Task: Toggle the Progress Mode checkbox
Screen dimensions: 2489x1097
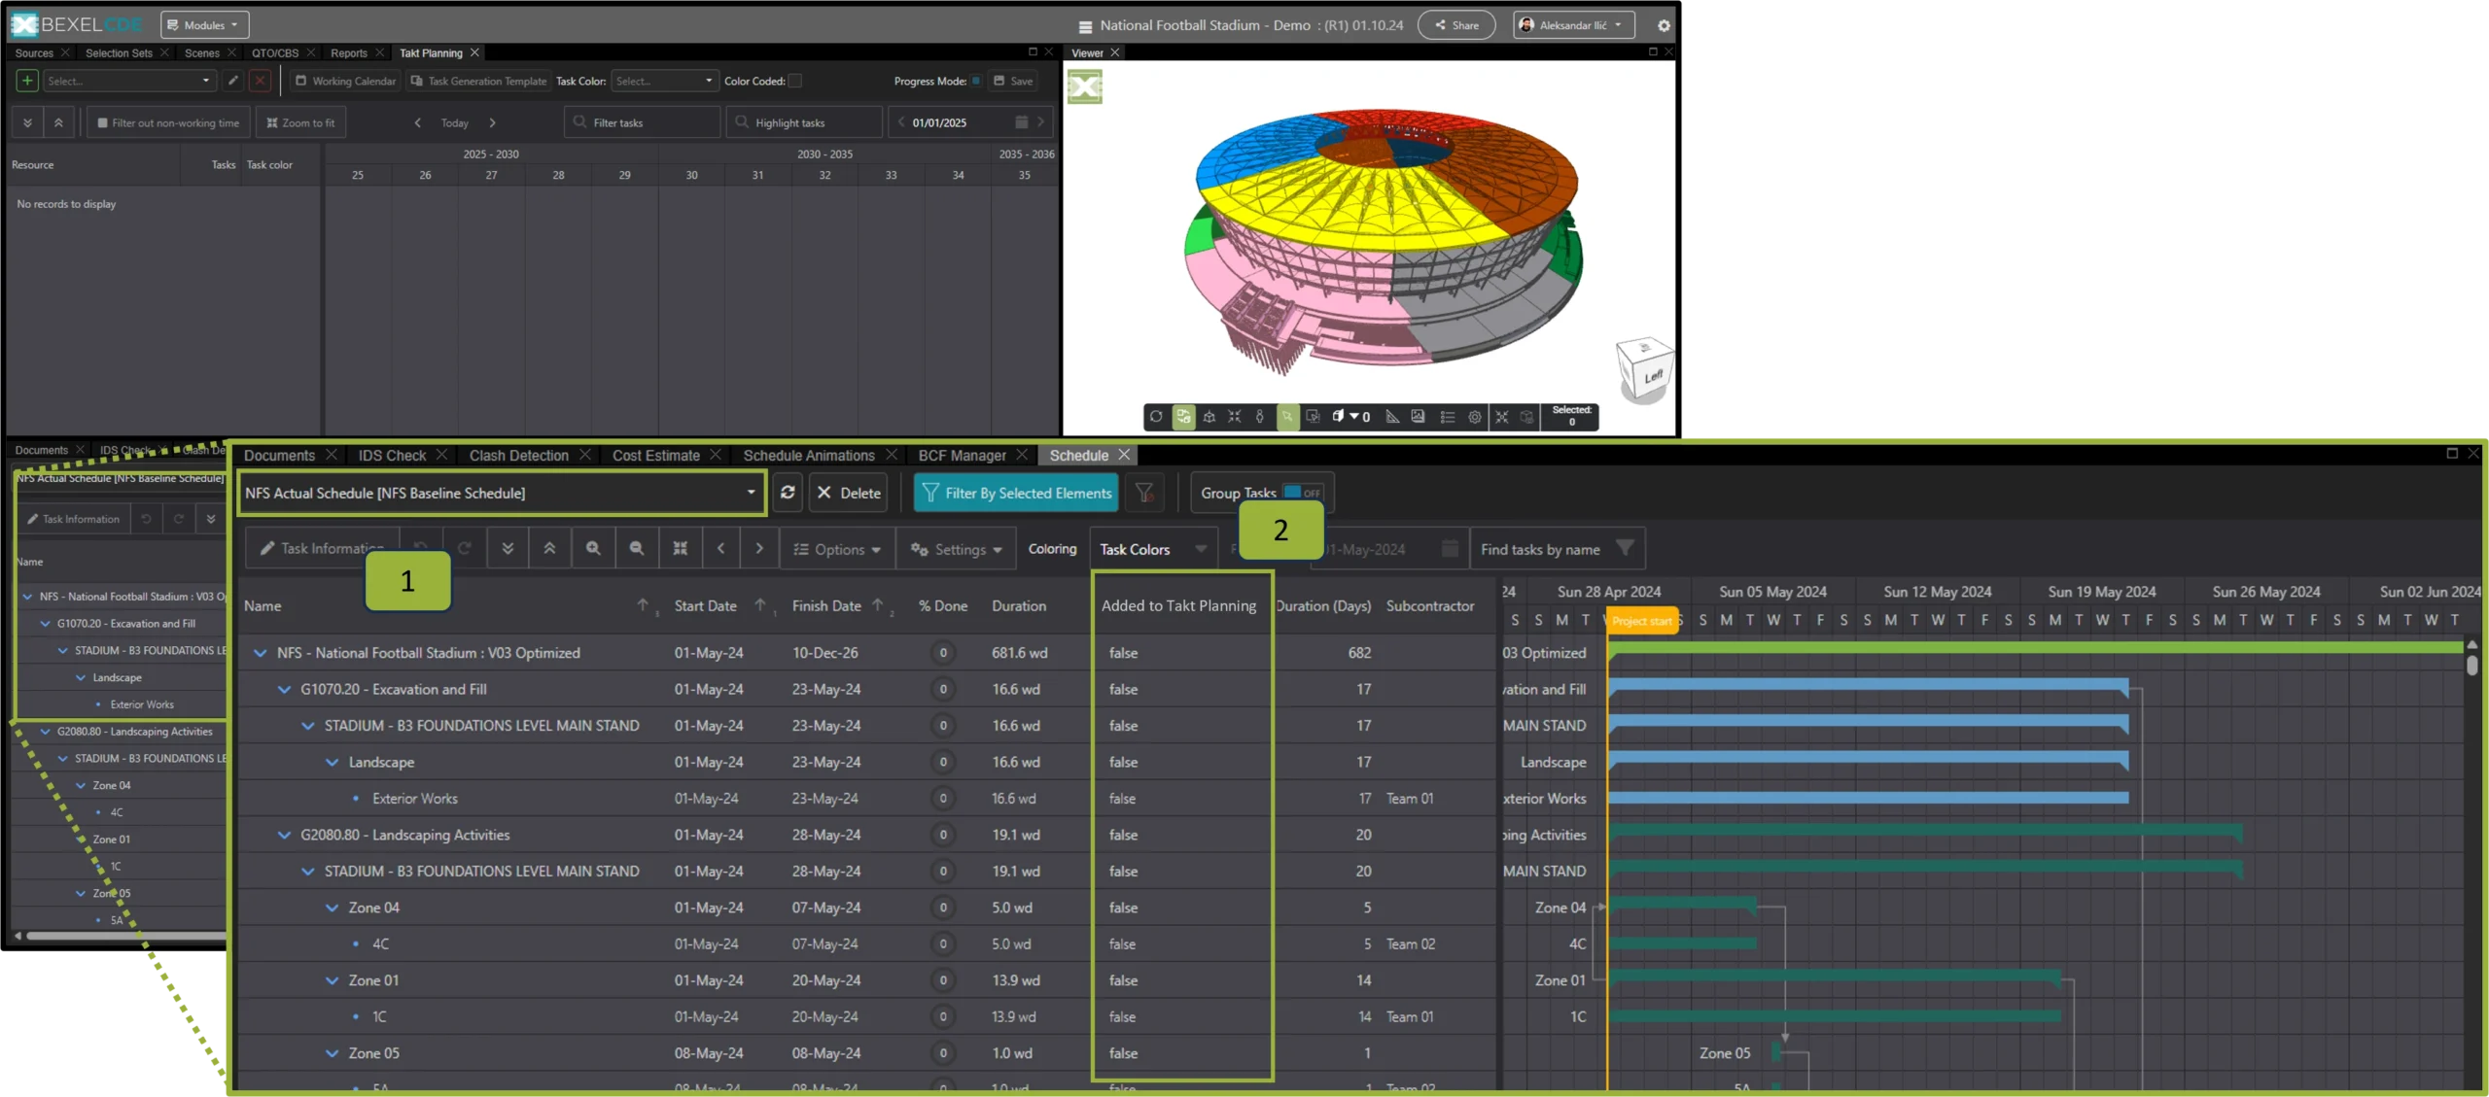Action: (x=976, y=81)
